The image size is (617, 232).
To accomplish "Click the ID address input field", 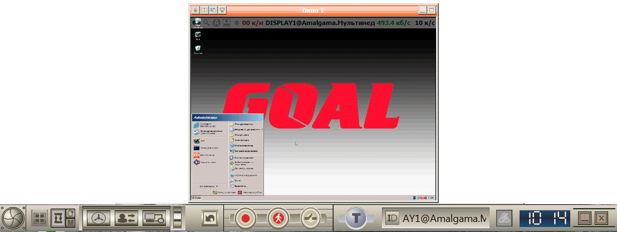I will [435, 218].
